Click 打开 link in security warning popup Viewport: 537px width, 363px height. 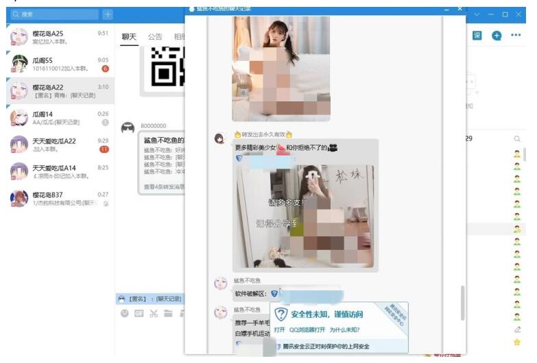pos(279,329)
